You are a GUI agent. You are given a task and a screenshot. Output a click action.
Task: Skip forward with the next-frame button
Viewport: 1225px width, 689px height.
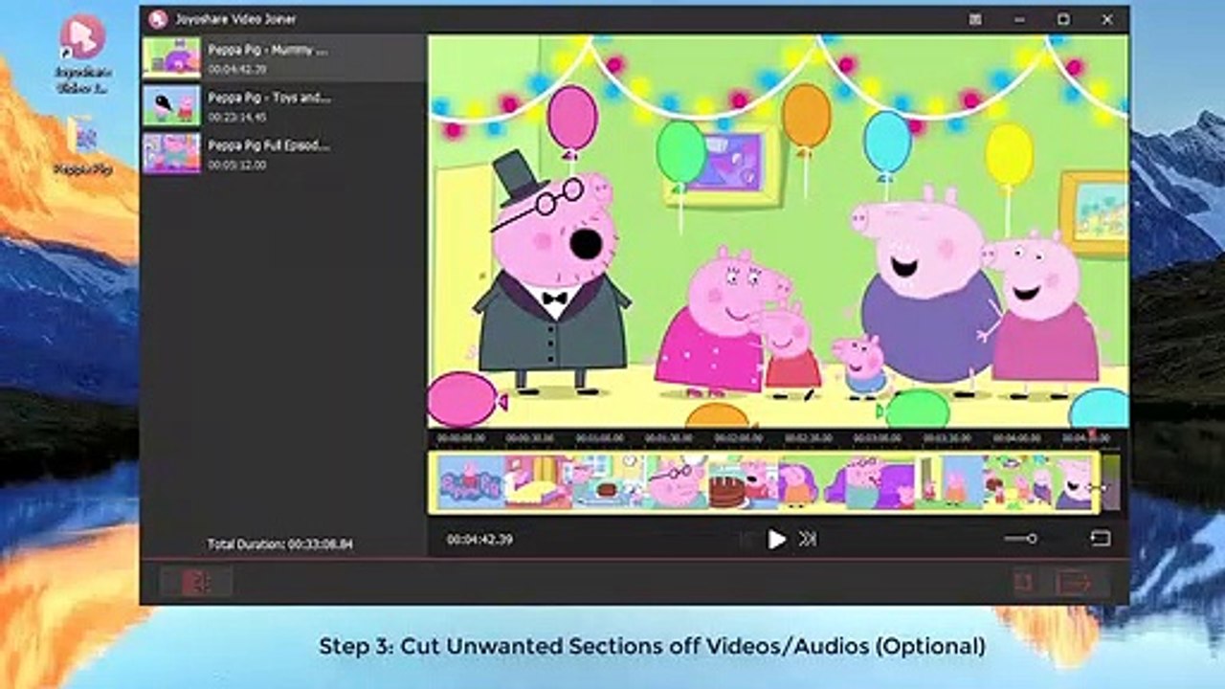pos(808,540)
